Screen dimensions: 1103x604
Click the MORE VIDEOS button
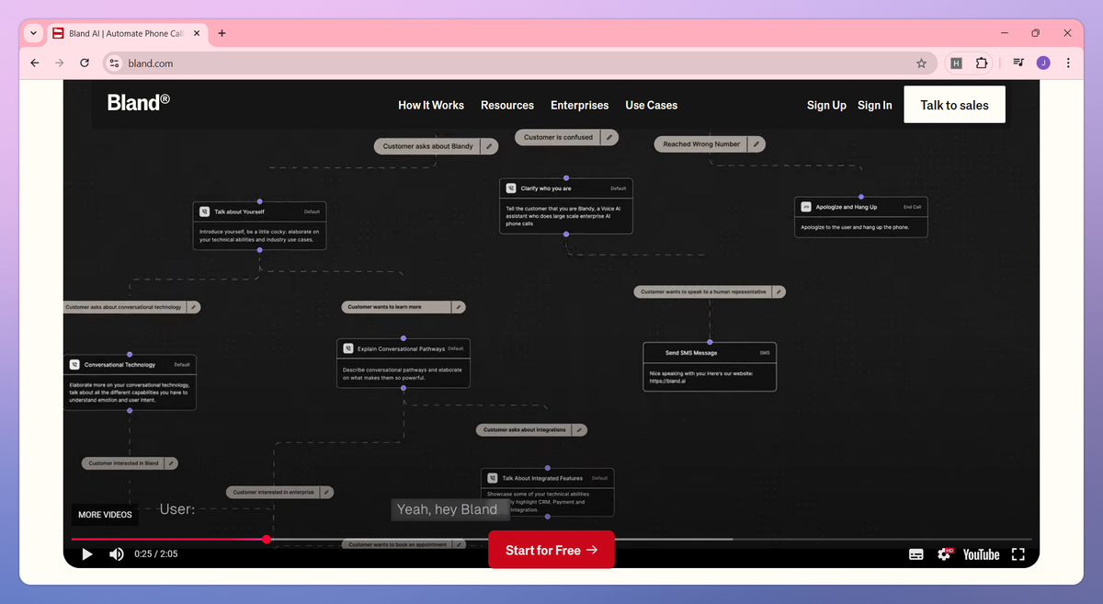pyautogui.click(x=105, y=515)
